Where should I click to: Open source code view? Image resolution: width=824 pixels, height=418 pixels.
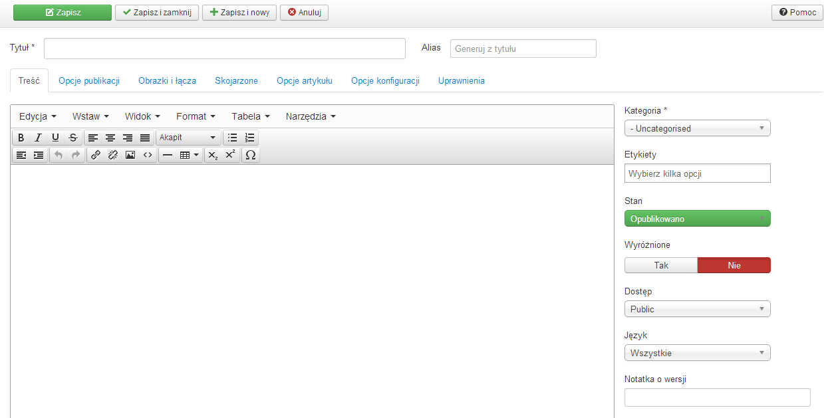point(148,156)
